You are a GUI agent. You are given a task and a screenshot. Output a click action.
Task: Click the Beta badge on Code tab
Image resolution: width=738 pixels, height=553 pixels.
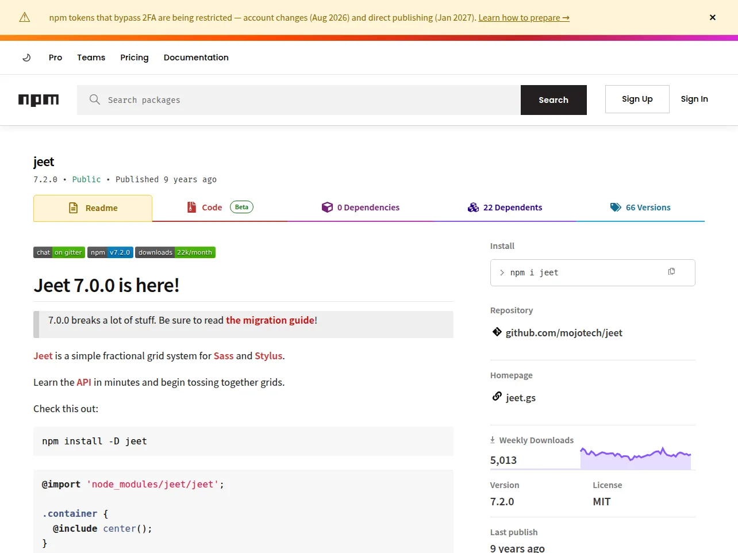pyautogui.click(x=241, y=207)
